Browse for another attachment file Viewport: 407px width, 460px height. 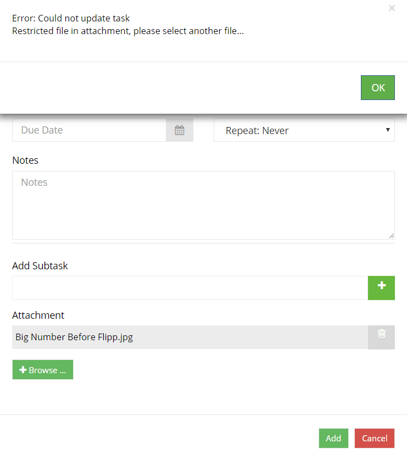click(43, 370)
